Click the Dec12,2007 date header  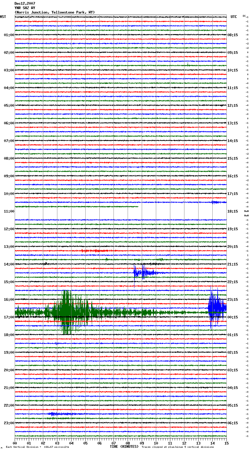(x=25, y=4)
